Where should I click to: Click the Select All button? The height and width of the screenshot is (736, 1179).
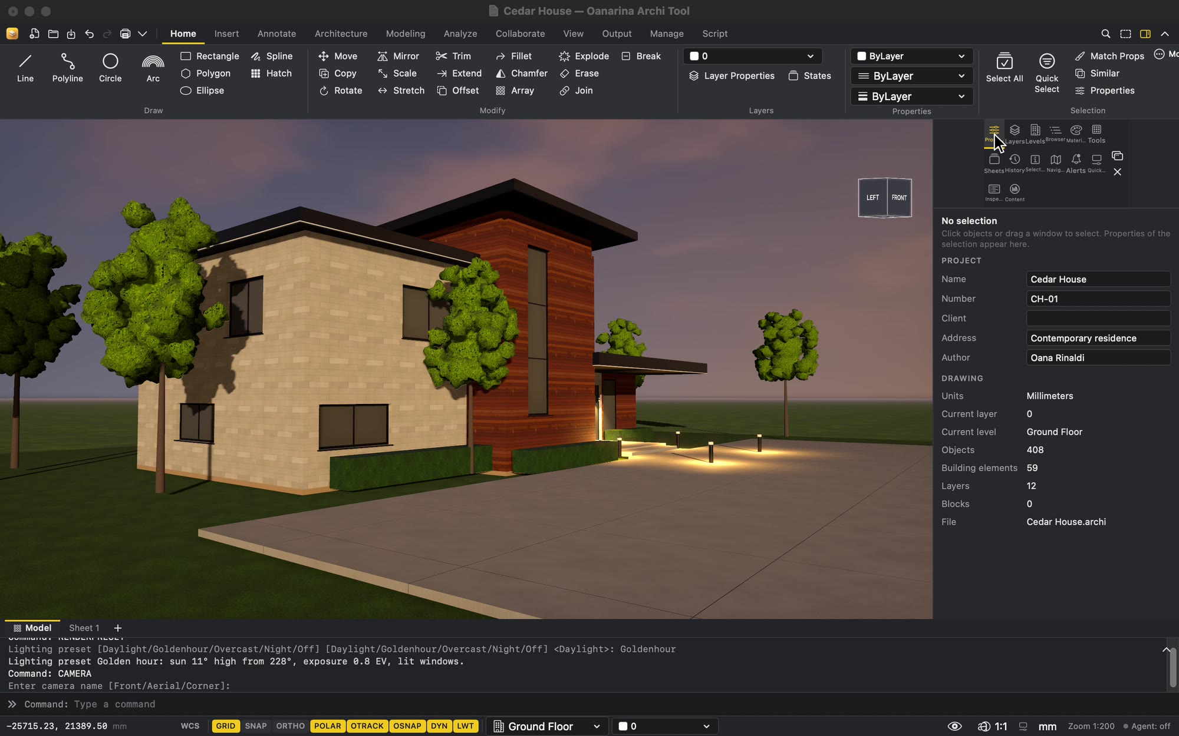click(x=1005, y=68)
